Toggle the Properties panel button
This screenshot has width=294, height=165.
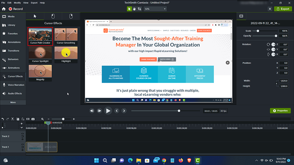280,111
